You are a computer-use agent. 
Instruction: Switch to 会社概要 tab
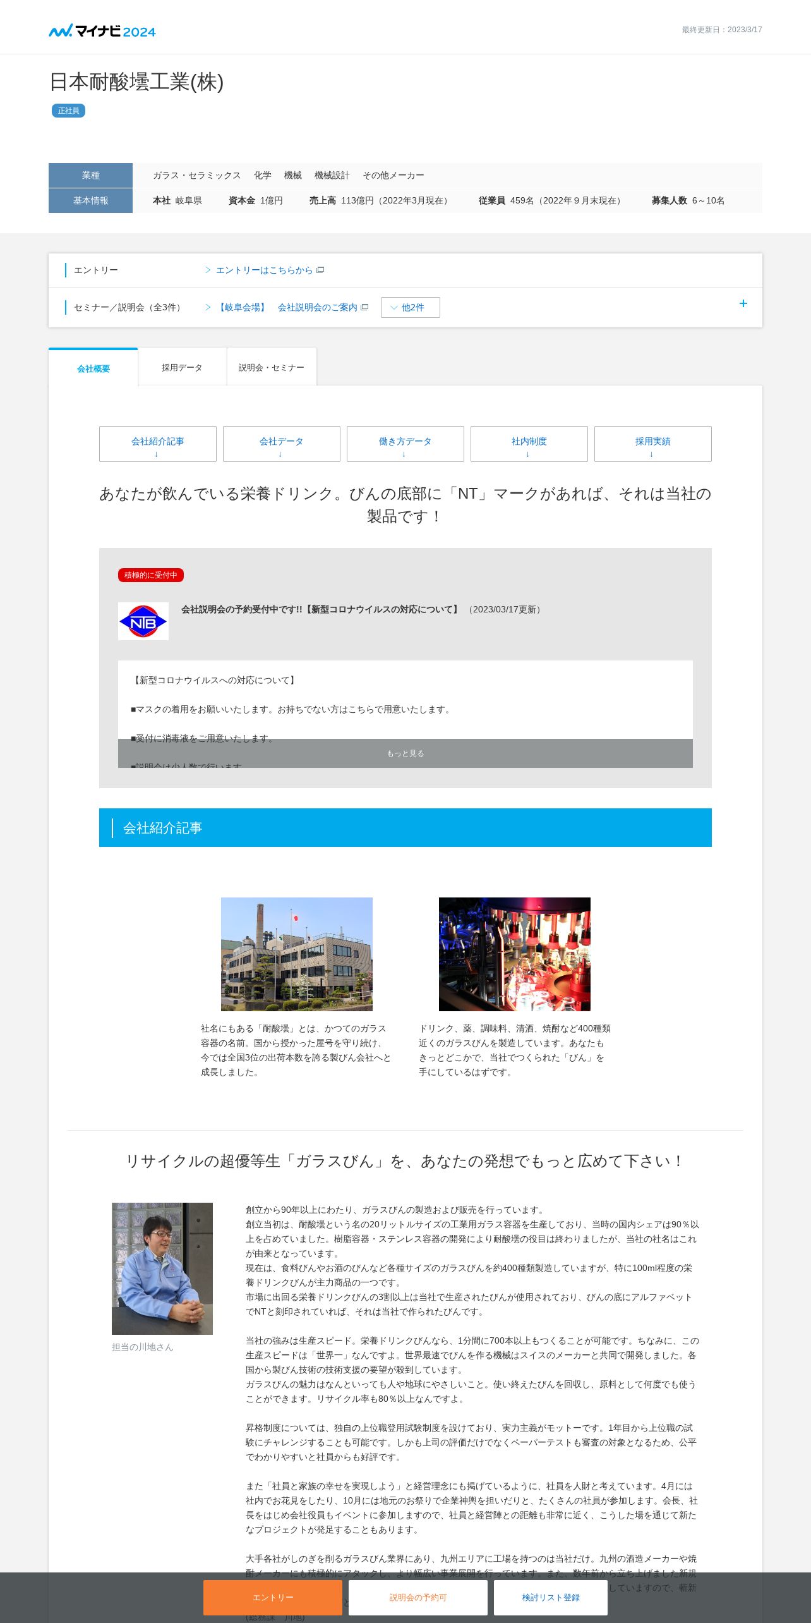click(x=93, y=368)
